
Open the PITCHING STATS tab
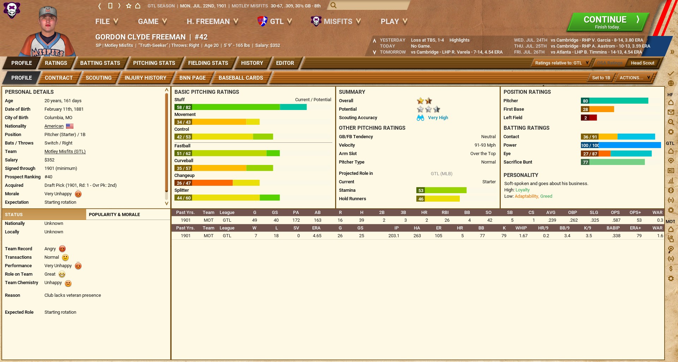154,63
